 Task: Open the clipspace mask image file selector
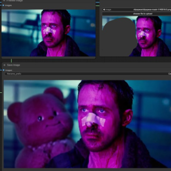pos(136,10)
